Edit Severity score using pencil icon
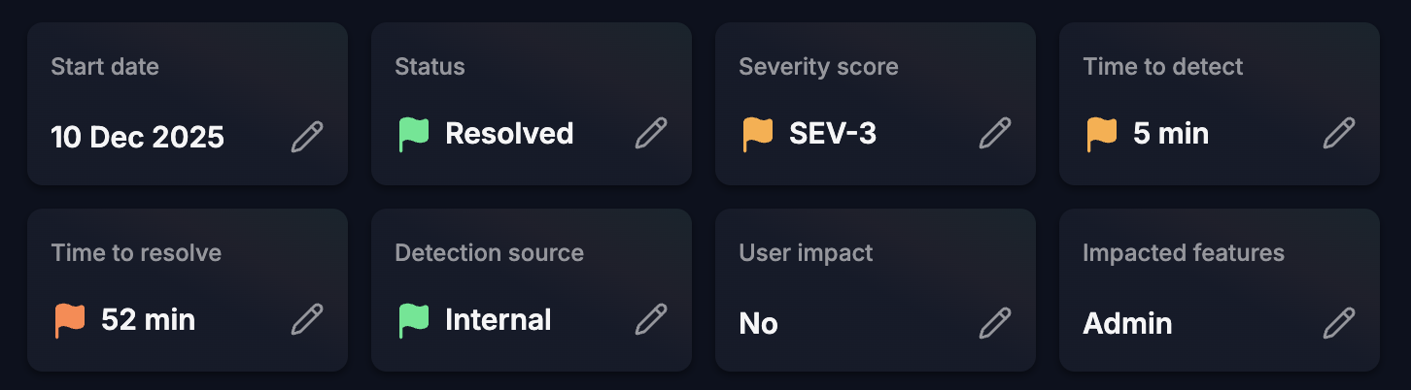The height and width of the screenshot is (390, 1411). click(x=995, y=133)
